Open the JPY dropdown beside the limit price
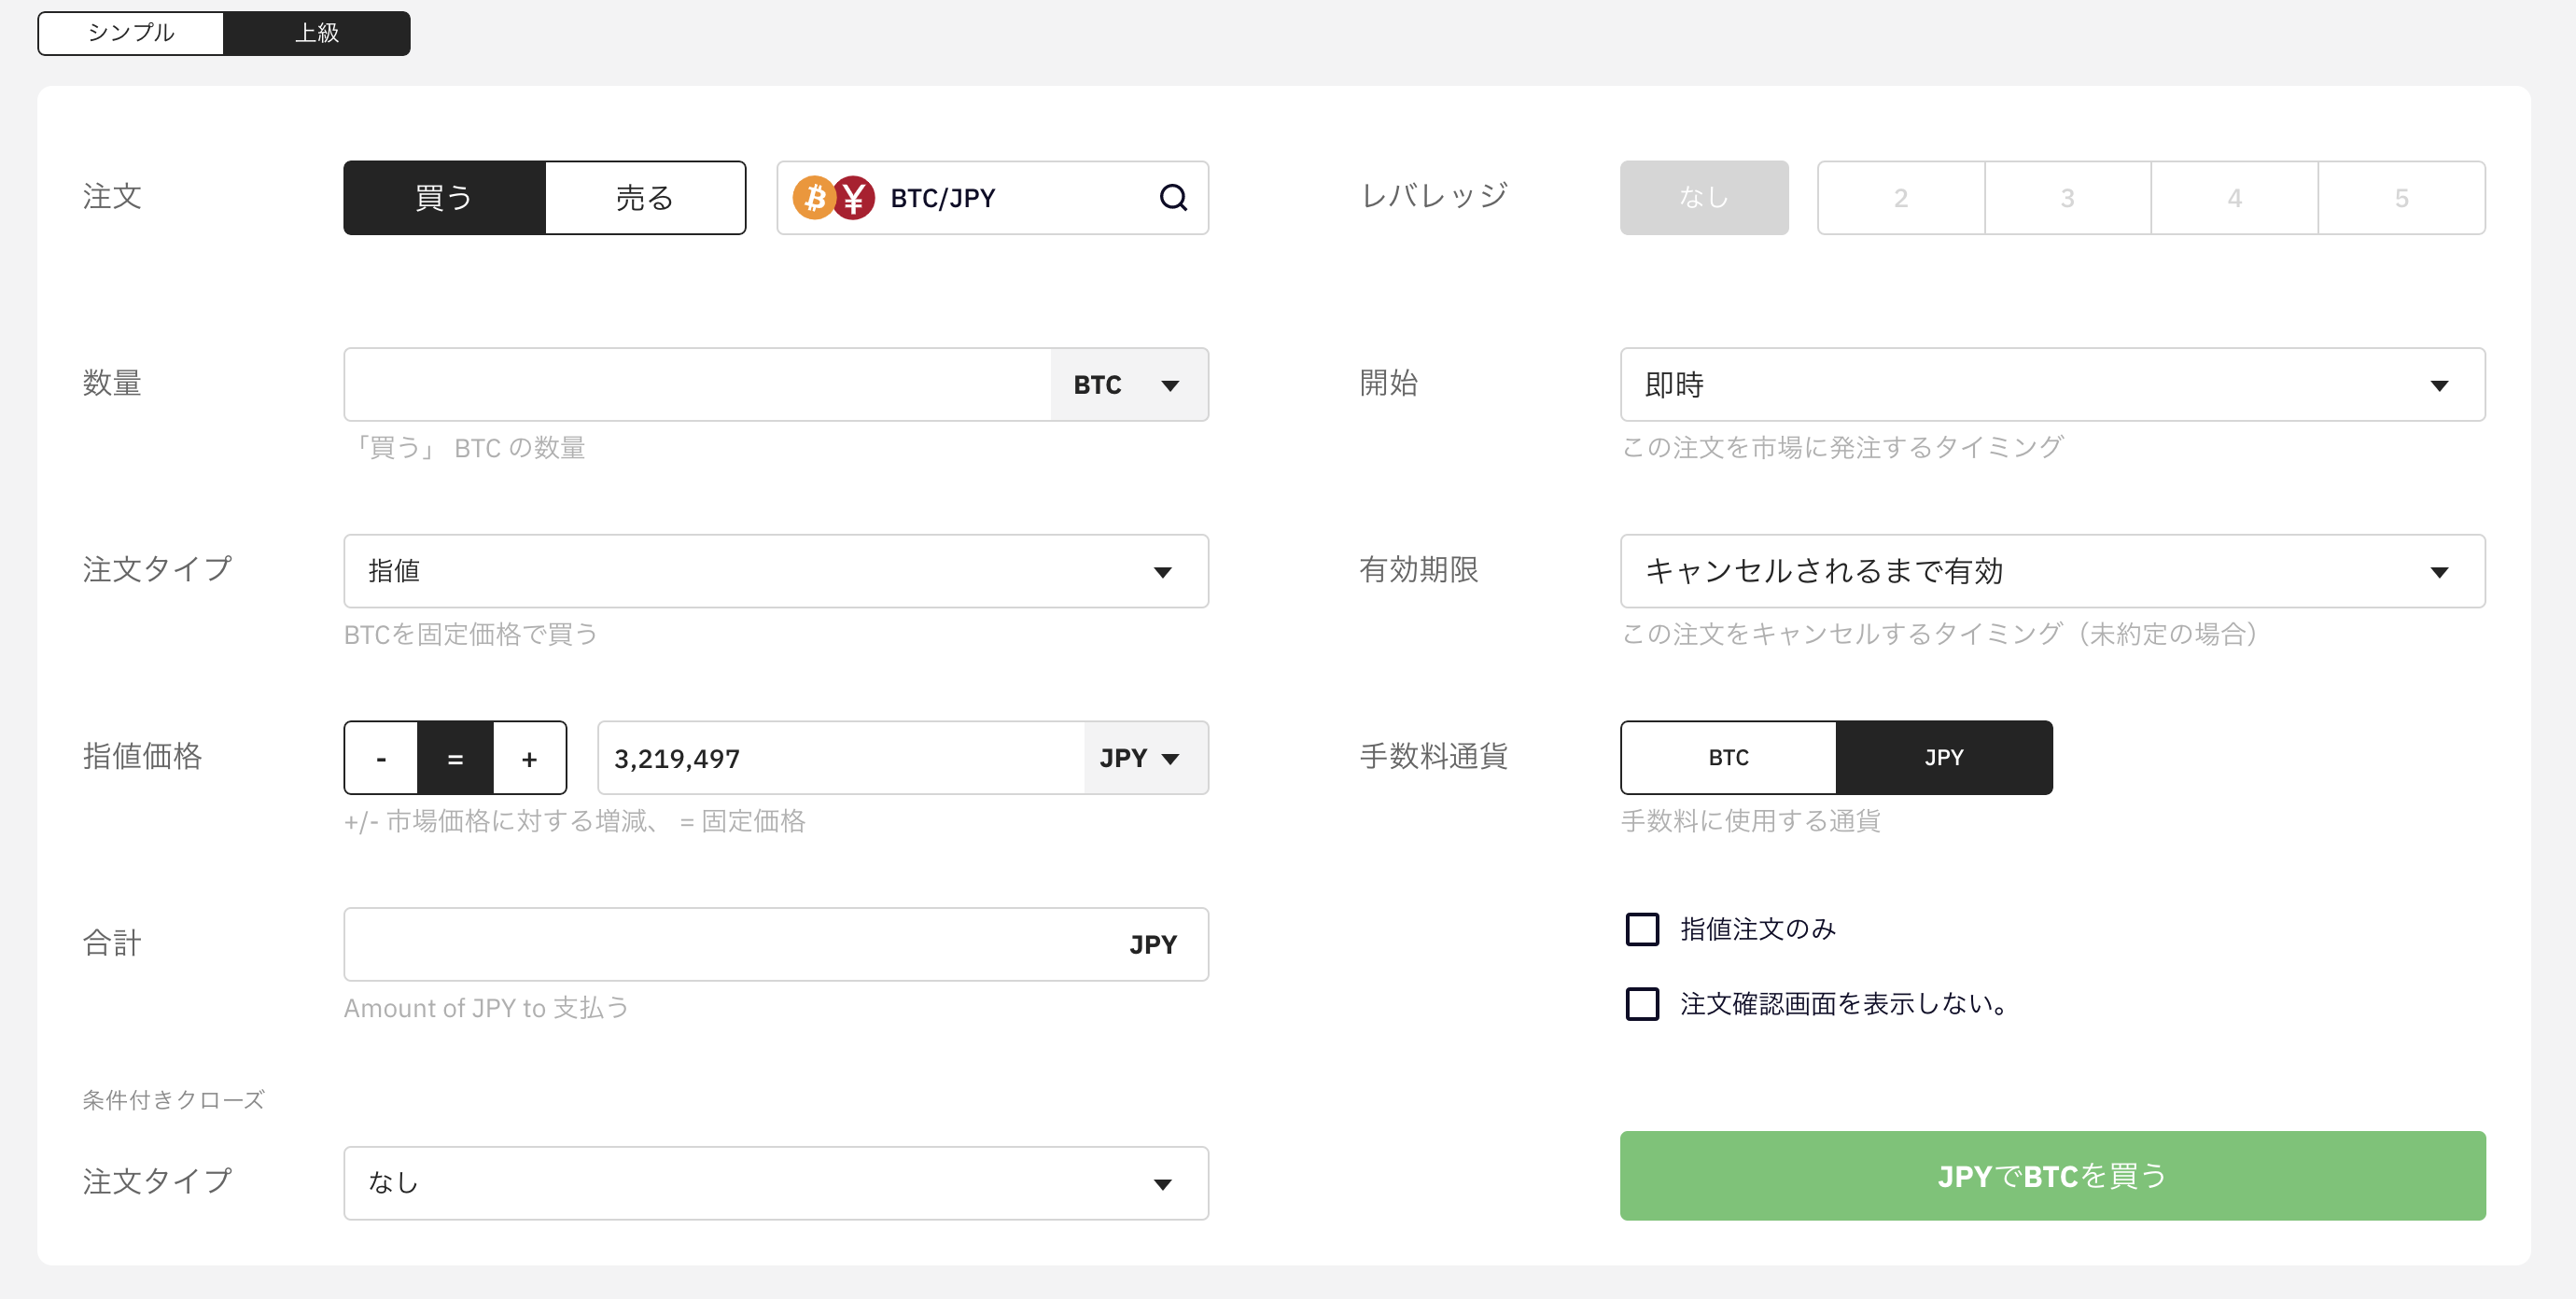 click(1144, 757)
